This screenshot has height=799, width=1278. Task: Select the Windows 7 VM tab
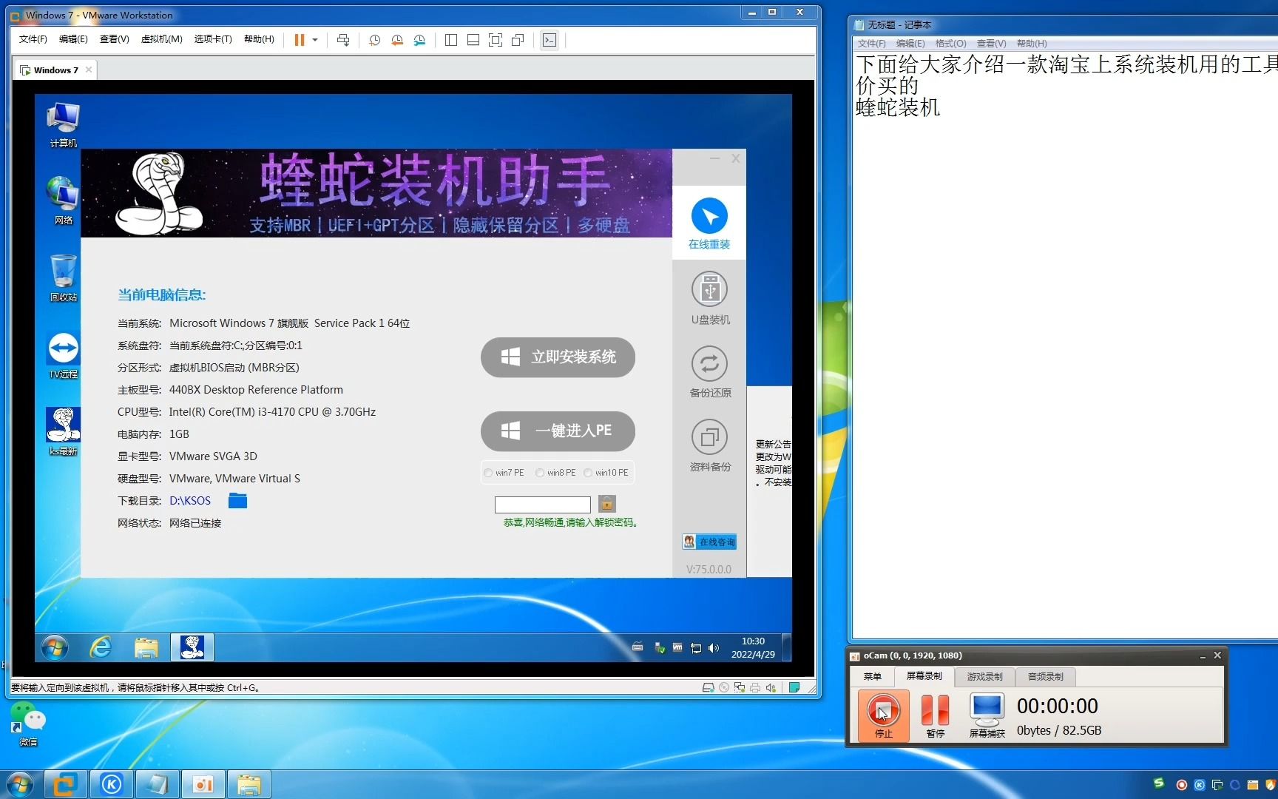click(x=55, y=70)
